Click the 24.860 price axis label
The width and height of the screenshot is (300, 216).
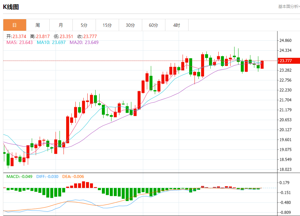pos(285,40)
